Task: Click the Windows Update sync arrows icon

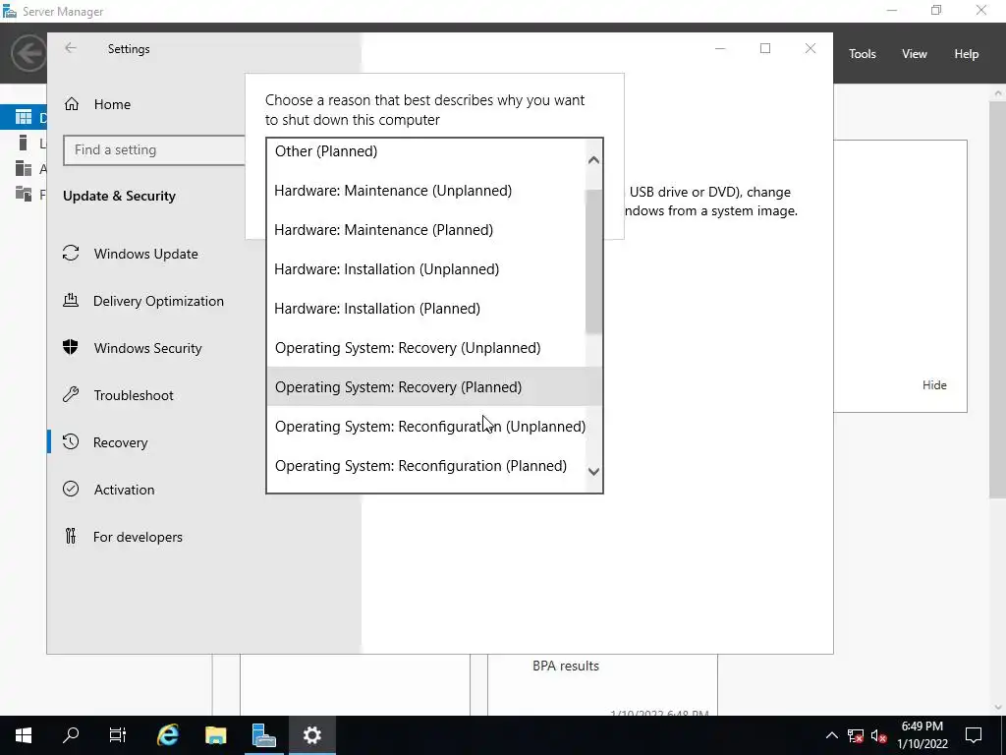Action: click(x=71, y=253)
